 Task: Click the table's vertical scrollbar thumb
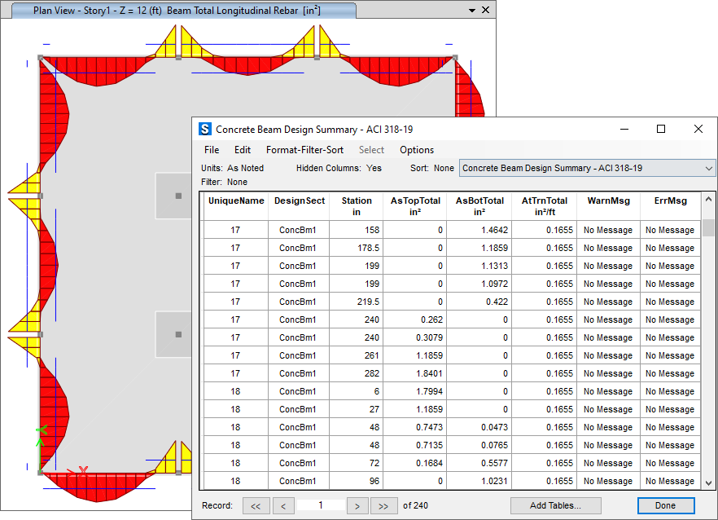coord(708,227)
